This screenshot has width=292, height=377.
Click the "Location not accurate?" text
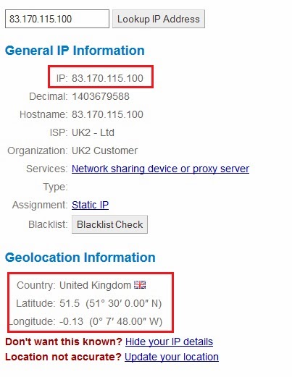(x=63, y=357)
